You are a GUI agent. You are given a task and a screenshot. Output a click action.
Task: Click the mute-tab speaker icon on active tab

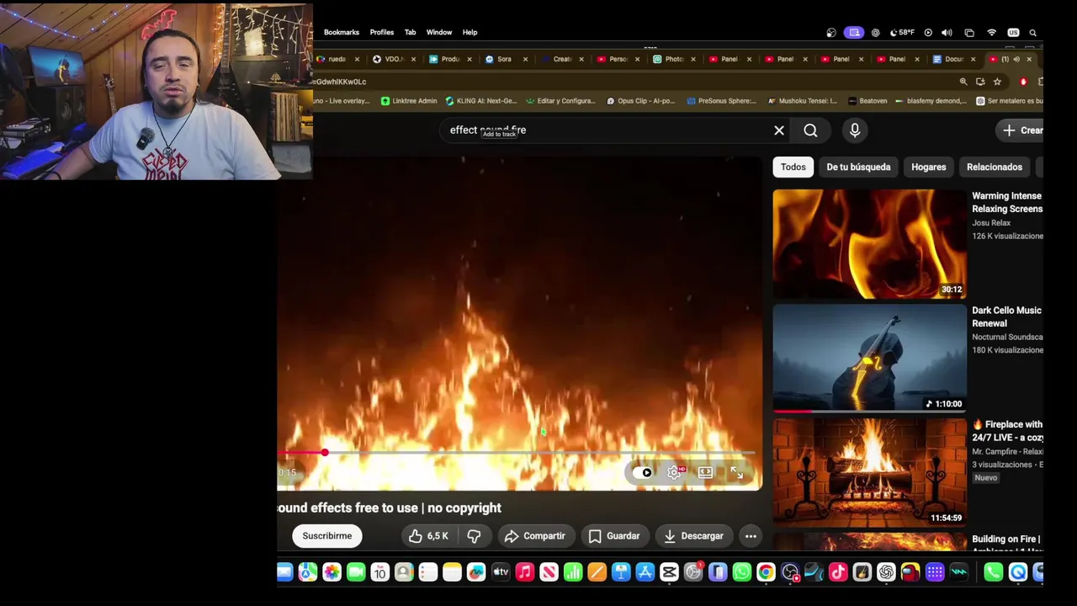(x=1016, y=59)
